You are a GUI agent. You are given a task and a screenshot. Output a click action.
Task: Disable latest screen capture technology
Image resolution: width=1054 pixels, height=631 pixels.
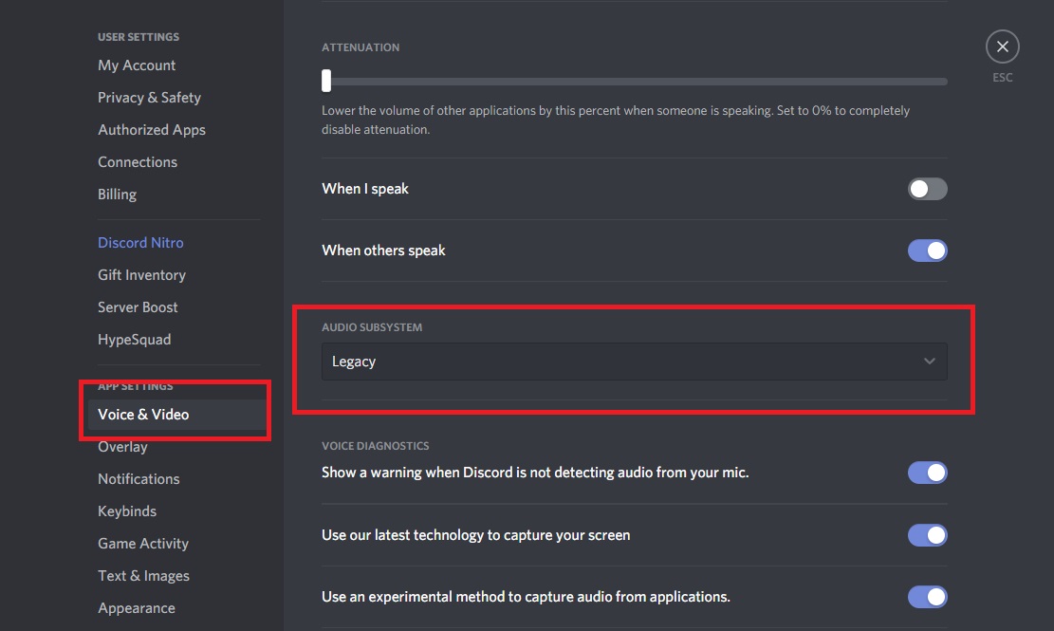click(x=927, y=534)
